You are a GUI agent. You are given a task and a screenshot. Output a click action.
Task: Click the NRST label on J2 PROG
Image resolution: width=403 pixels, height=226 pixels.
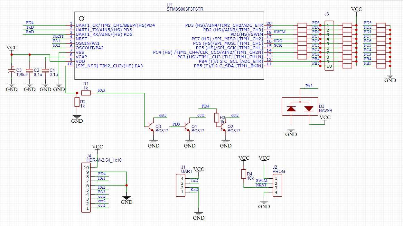coord(261,185)
